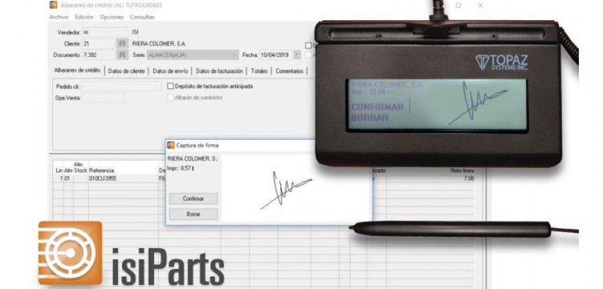Screen dimensions: 603x289
Task: Click the Confirmar button in signature dialog
Action: click(x=194, y=199)
